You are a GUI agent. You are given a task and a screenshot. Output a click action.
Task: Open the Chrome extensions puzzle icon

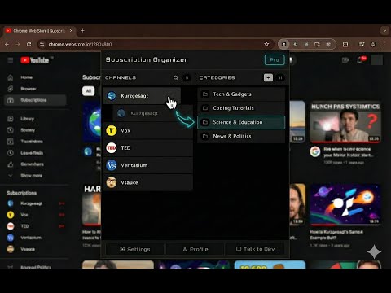point(345,44)
